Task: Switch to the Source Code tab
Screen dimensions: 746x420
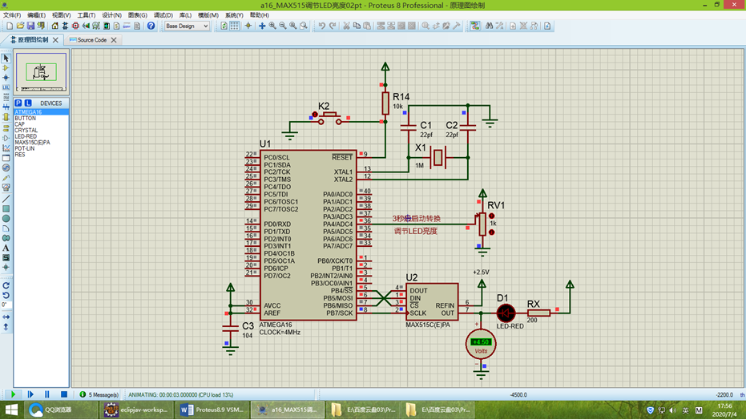Action: tap(92, 40)
